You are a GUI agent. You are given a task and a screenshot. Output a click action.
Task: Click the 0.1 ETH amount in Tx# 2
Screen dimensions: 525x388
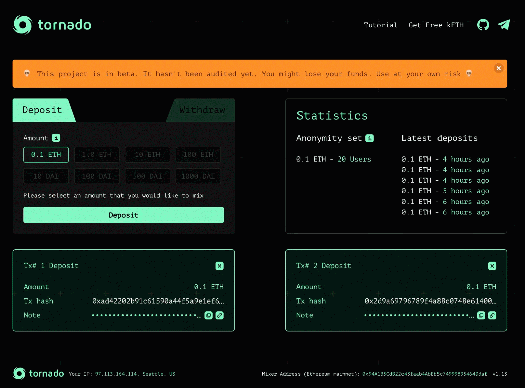click(481, 287)
